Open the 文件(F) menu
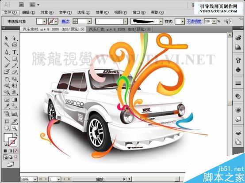 [11, 13]
